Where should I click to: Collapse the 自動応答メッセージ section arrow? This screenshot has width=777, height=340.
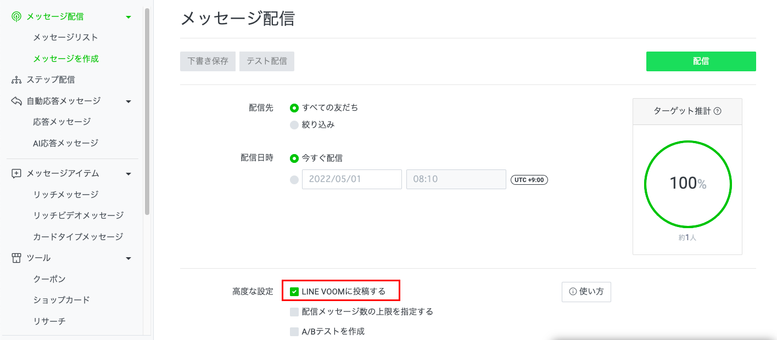coord(128,101)
